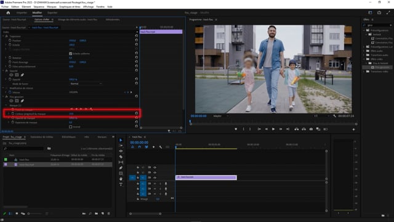Image resolution: width=394 pixels, height=222 pixels.
Task: Toggle eye visibility of clip's video track
Action: (155, 178)
